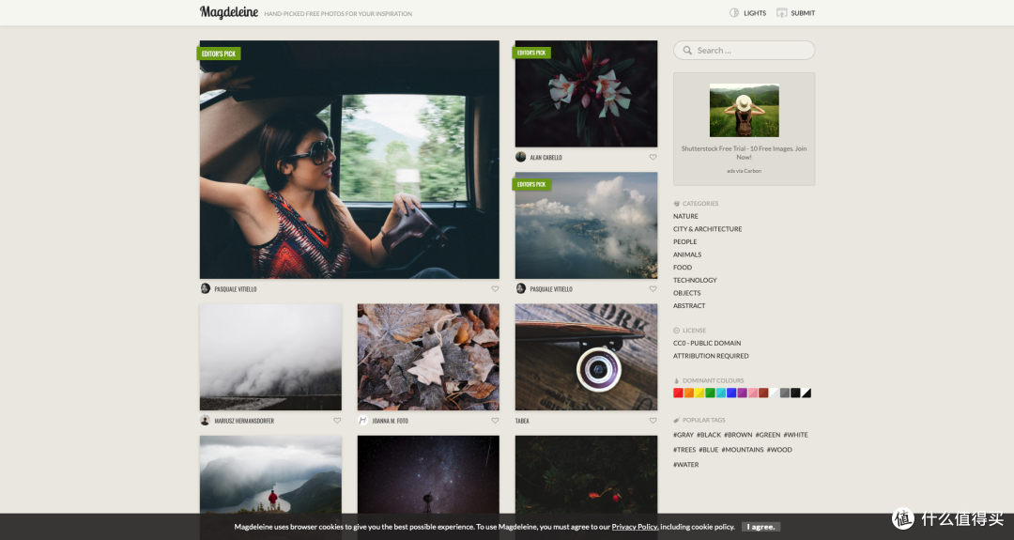Pick the green dominant colour swatch
The image size is (1014, 540).
pos(710,393)
